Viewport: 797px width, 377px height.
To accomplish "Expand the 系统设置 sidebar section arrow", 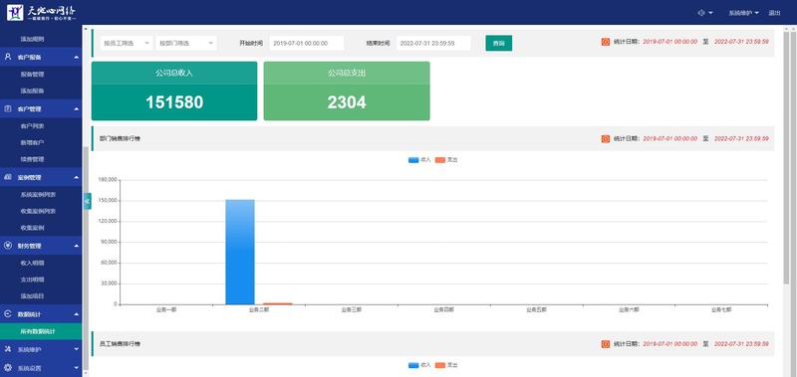I will click(x=77, y=367).
